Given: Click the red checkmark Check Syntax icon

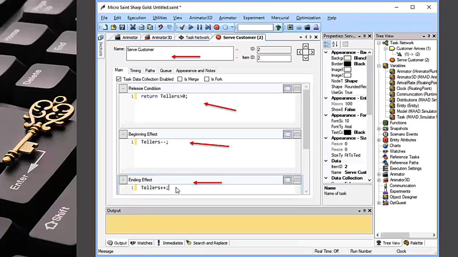Looking at the screenshot, I should click(x=182, y=27).
